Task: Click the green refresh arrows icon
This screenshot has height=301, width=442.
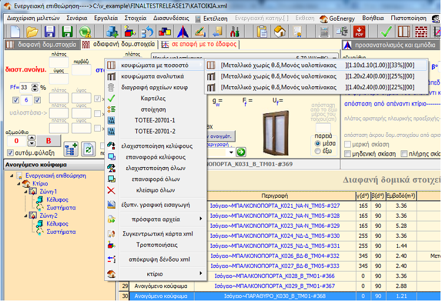Action: point(88,148)
